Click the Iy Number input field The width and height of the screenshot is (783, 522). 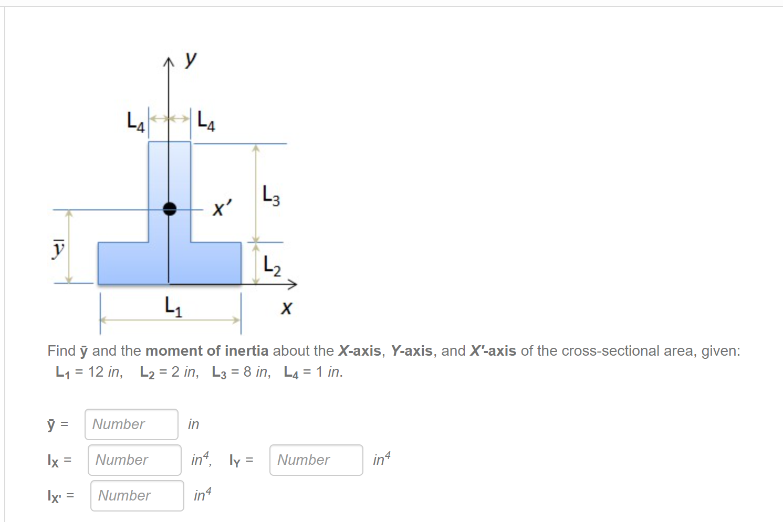(315, 460)
